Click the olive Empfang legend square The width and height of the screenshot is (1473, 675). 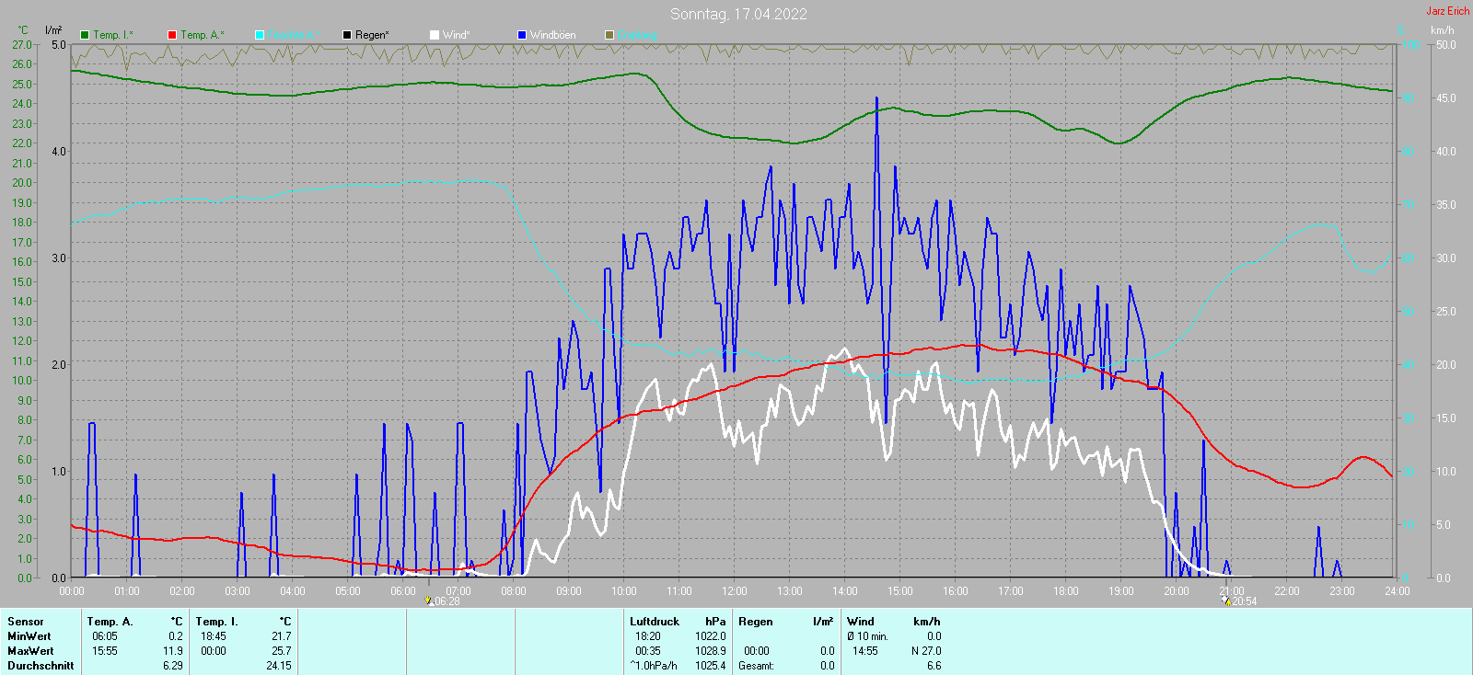(609, 35)
